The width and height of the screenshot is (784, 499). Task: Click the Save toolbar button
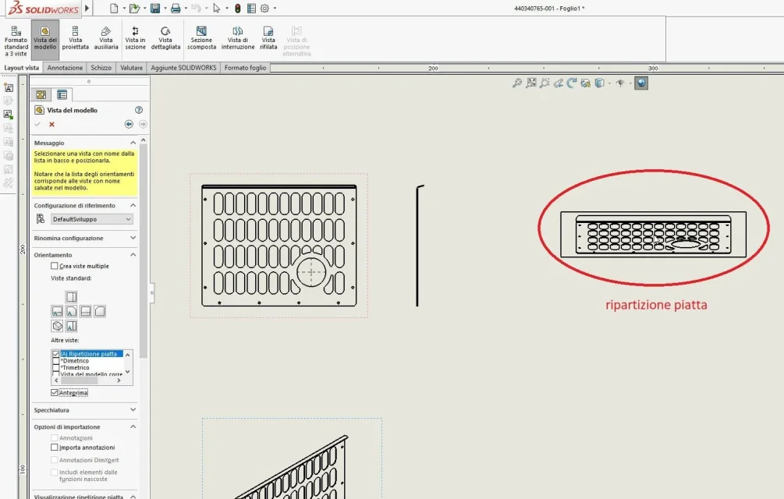point(155,8)
